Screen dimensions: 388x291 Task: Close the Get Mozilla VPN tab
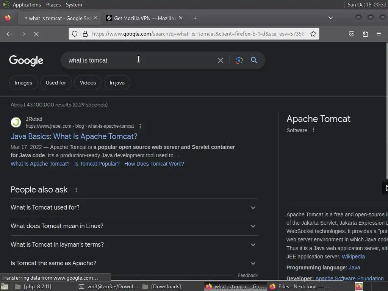click(x=181, y=18)
